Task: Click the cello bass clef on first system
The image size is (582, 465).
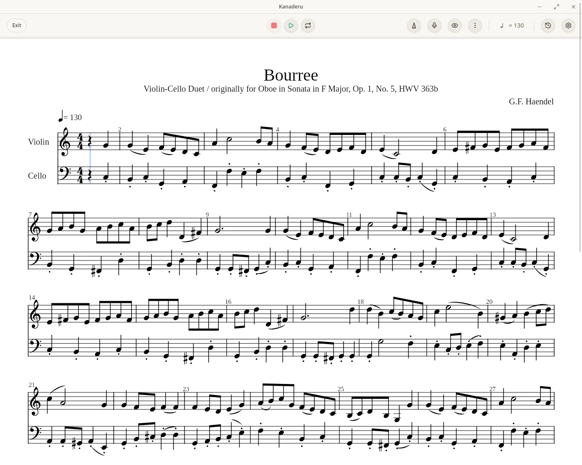Action: (65, 174)
